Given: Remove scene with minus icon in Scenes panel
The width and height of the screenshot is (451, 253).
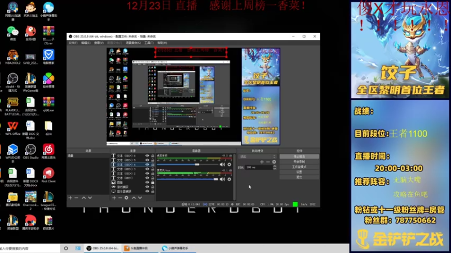Looking at the screenshot, I should (x=77, y=198).
